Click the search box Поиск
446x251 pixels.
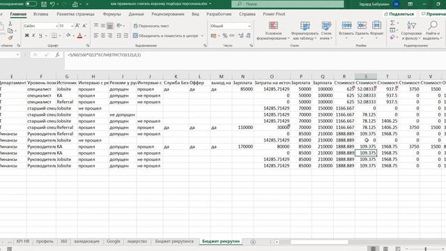(x=288, y=4)
